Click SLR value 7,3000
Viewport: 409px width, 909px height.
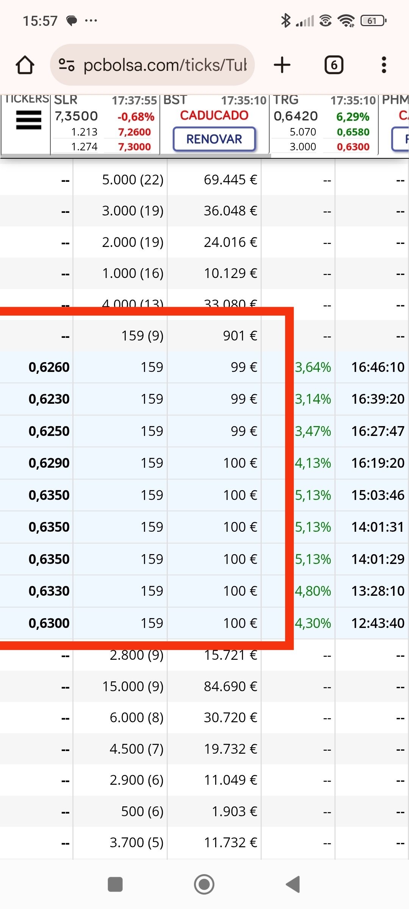(134, 147)
